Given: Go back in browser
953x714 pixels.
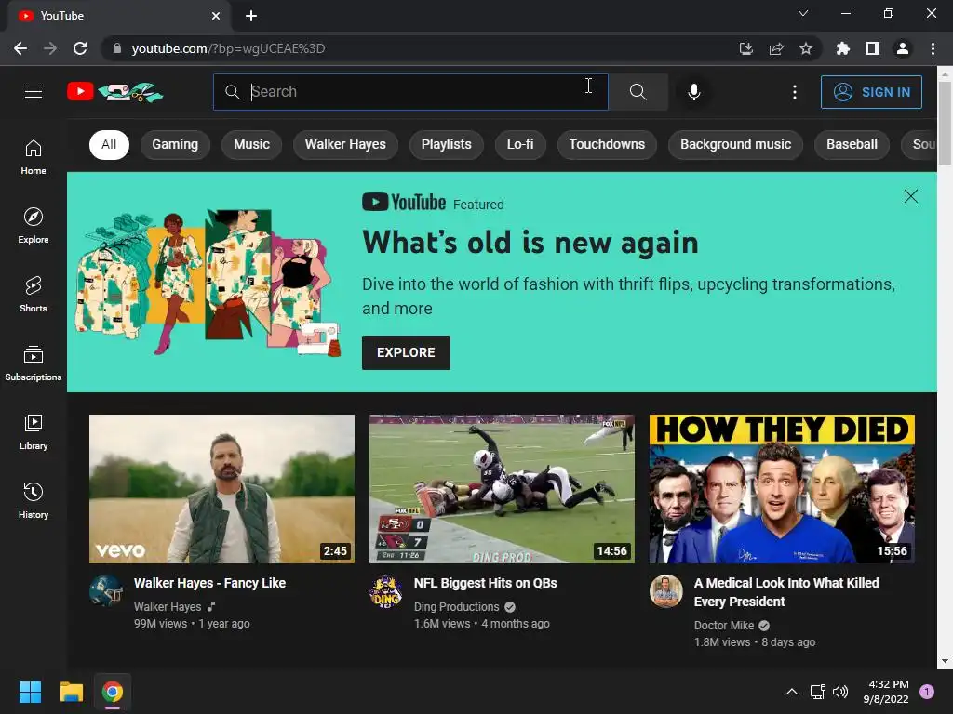Looking at the screenshot, I should pos(20,48).
